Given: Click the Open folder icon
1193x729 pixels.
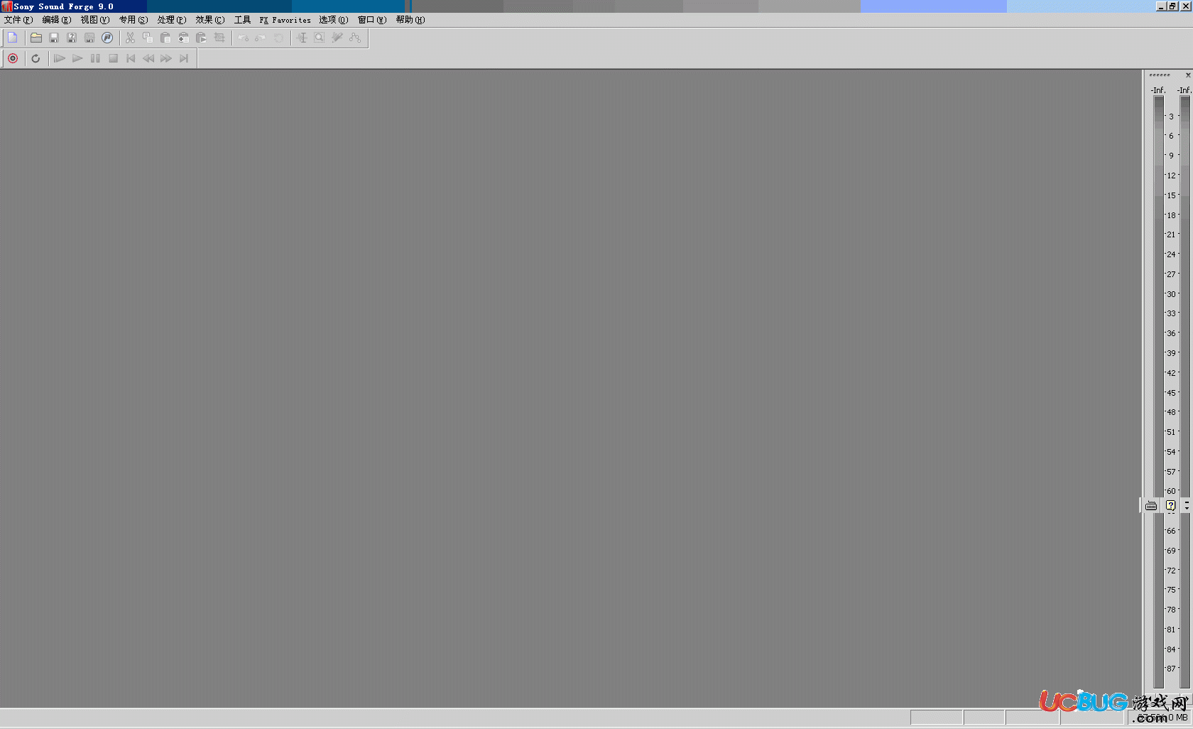Looking at the screenshot, I should (x=36, y=38).
